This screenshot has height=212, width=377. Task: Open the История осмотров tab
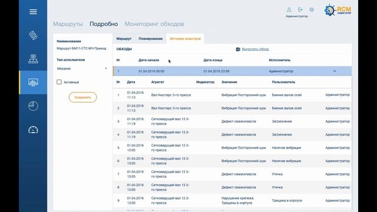point(185,38)
